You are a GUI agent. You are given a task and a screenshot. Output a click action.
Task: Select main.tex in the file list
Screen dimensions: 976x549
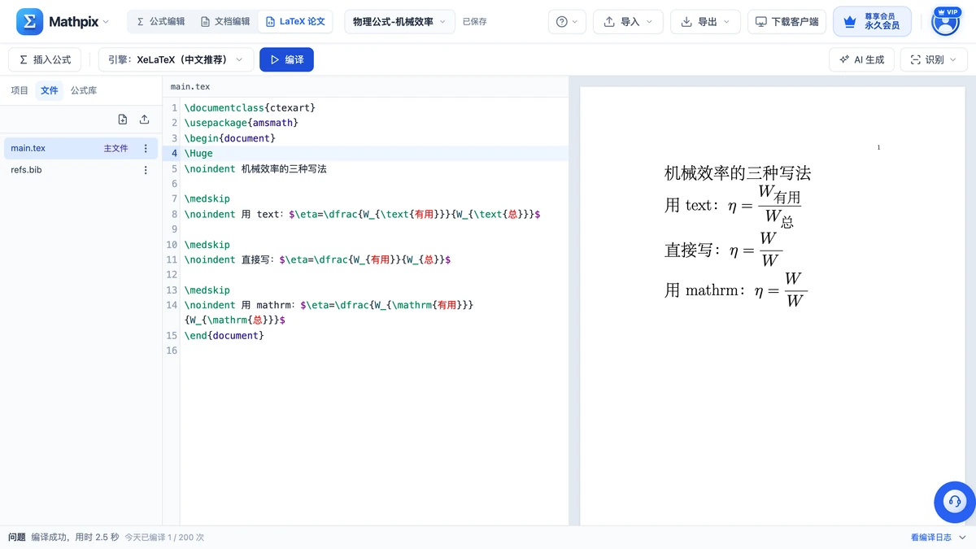tap(81, 148)
